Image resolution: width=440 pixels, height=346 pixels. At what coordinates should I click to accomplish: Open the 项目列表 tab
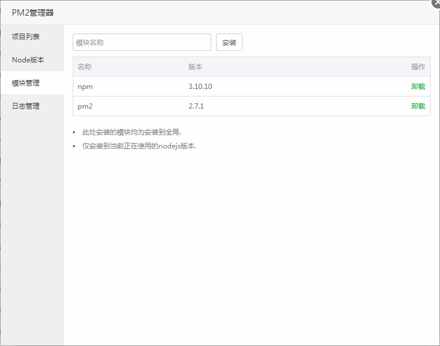(26, 36)
